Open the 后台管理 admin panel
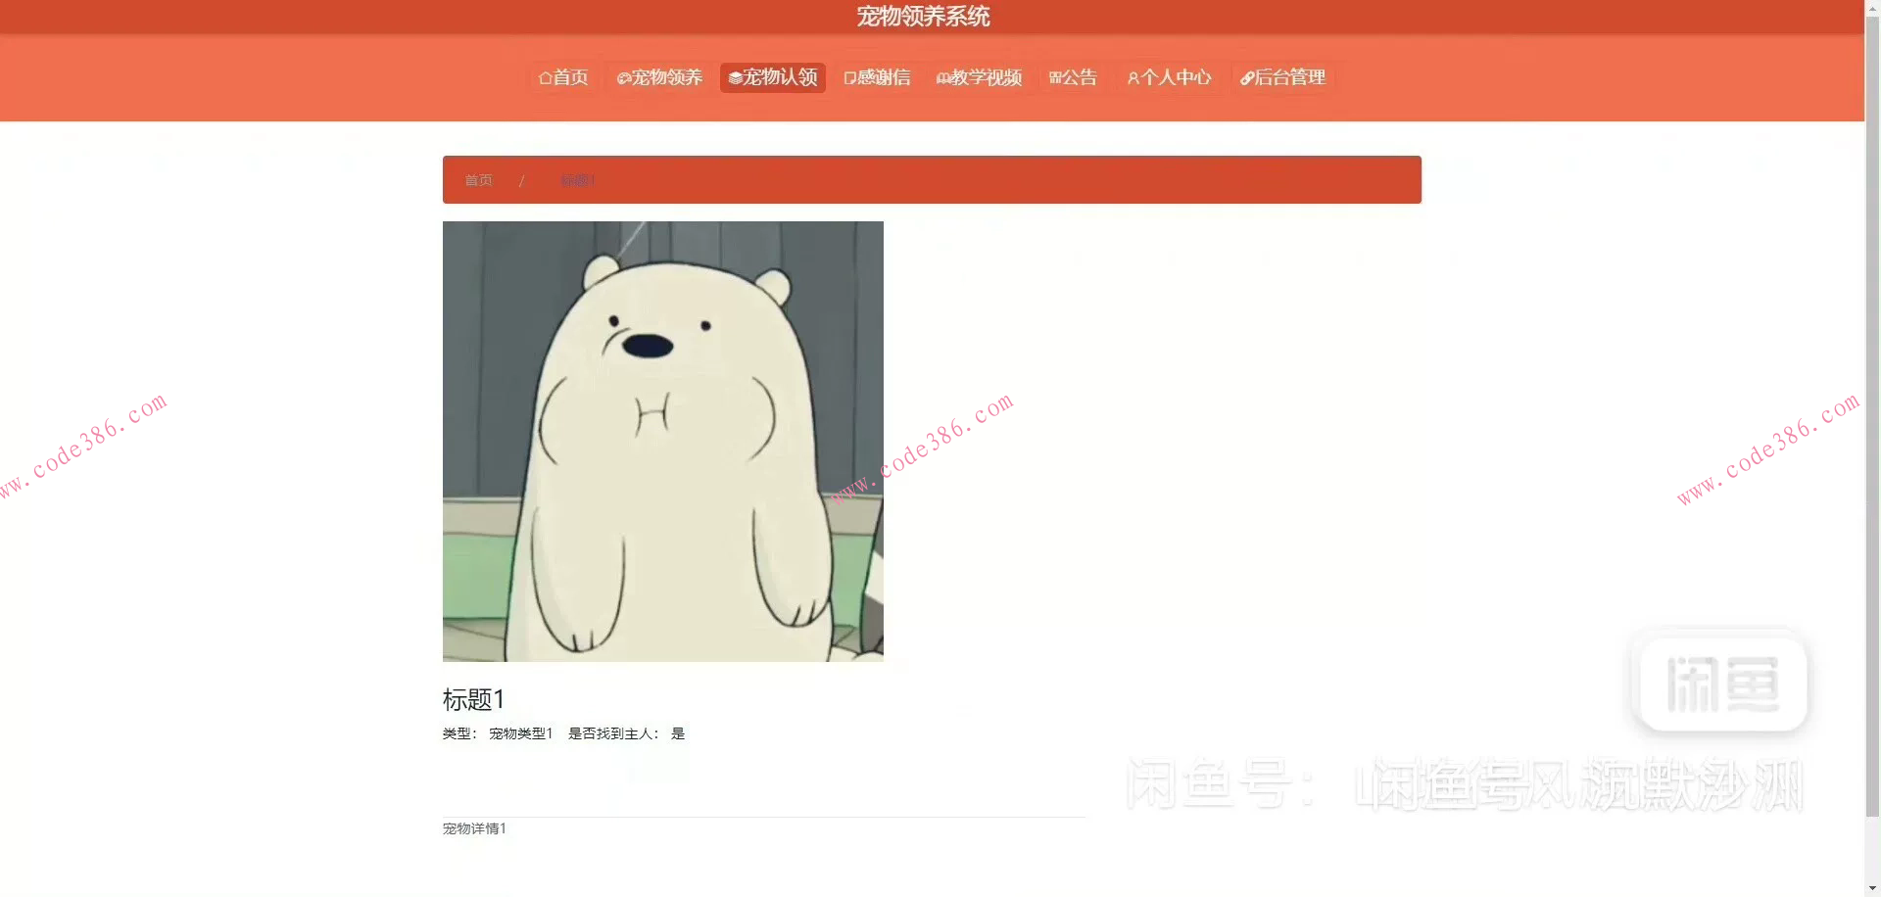1881x897 pixels. pos(1289,77)
